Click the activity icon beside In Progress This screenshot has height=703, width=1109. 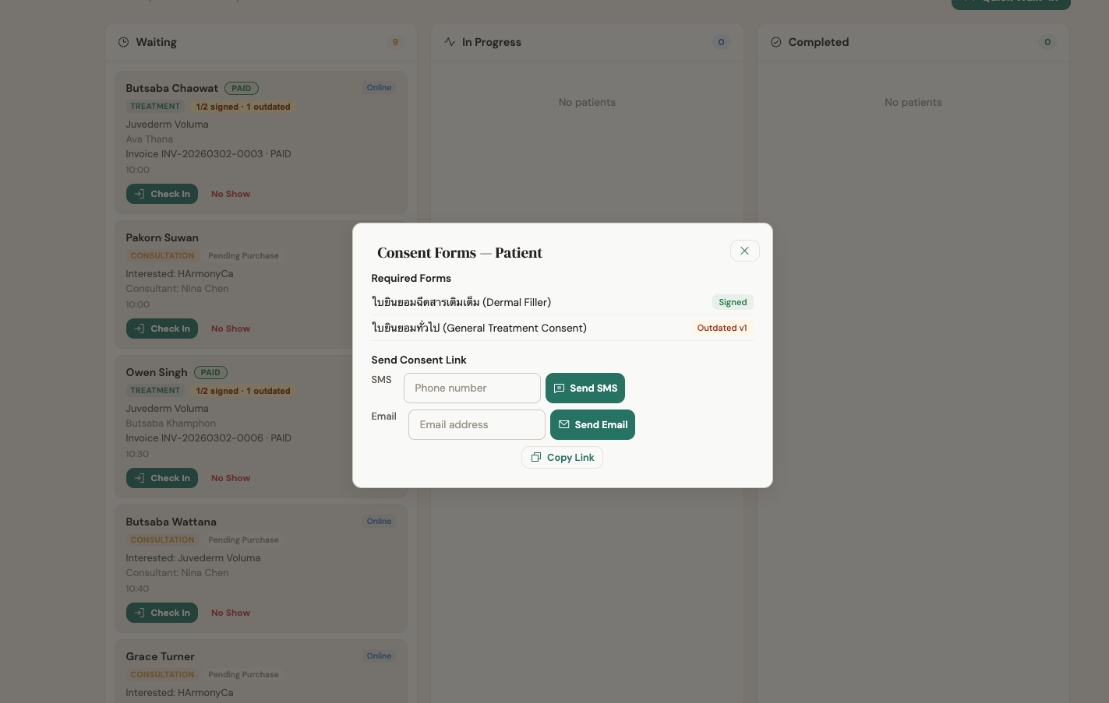tap(450, 42)
